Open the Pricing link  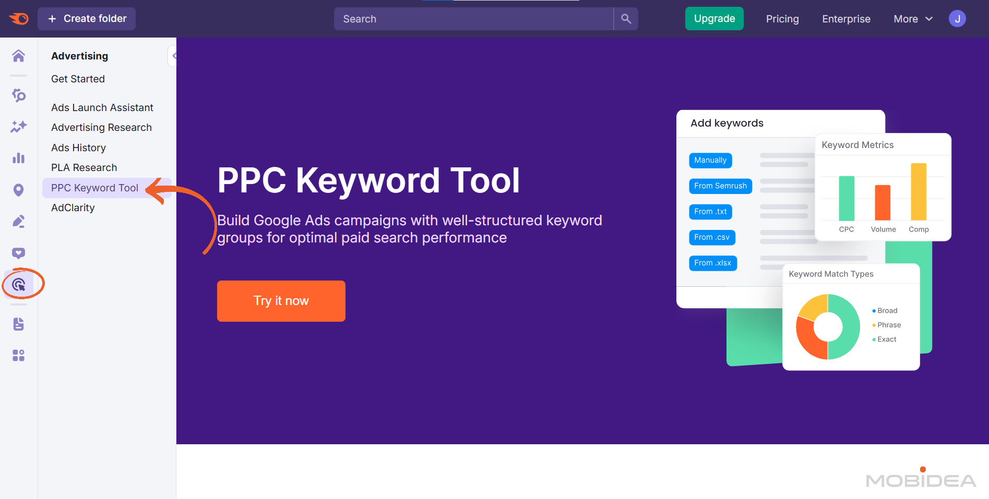[x=782, y=19]
